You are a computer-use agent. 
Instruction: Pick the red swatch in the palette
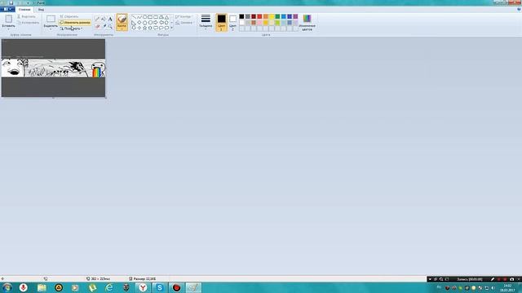pyautogui.click(x=259, y=16)
